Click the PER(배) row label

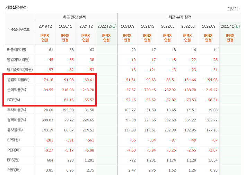click(x=14, y=150)
